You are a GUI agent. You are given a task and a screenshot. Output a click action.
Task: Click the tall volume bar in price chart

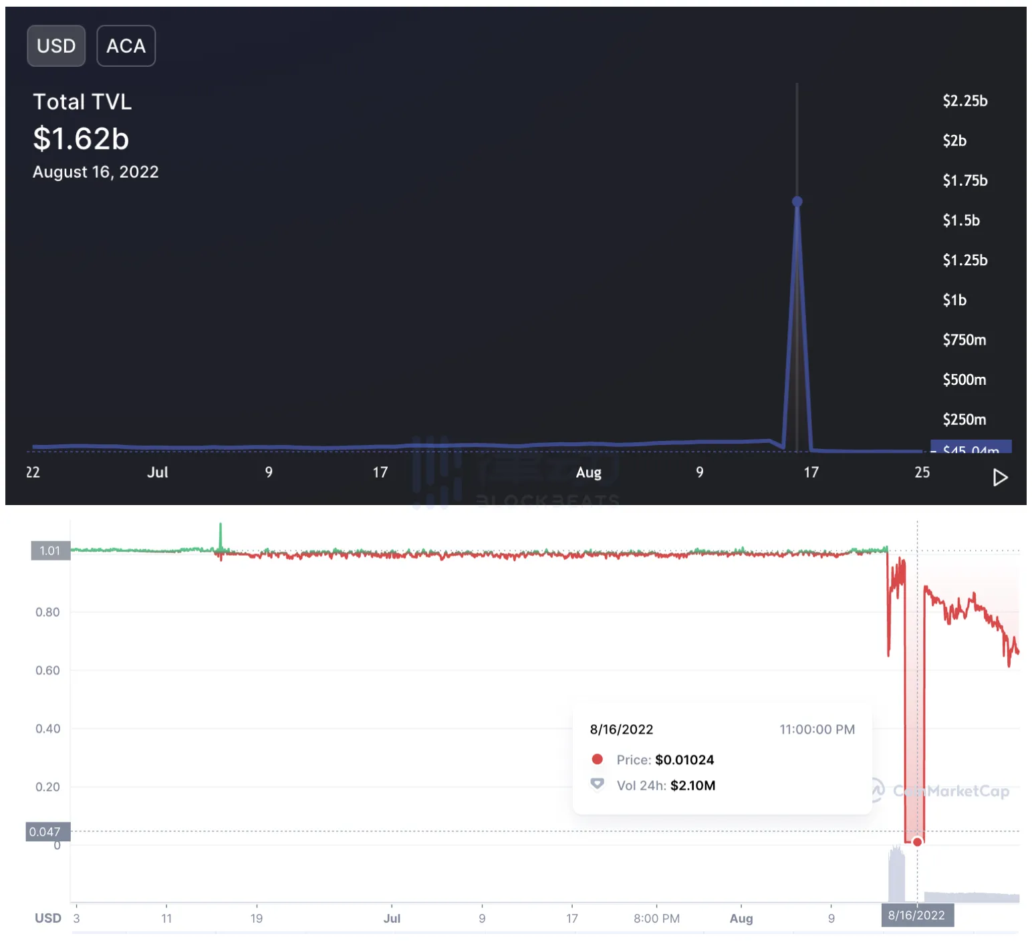[x=896, y=877]
